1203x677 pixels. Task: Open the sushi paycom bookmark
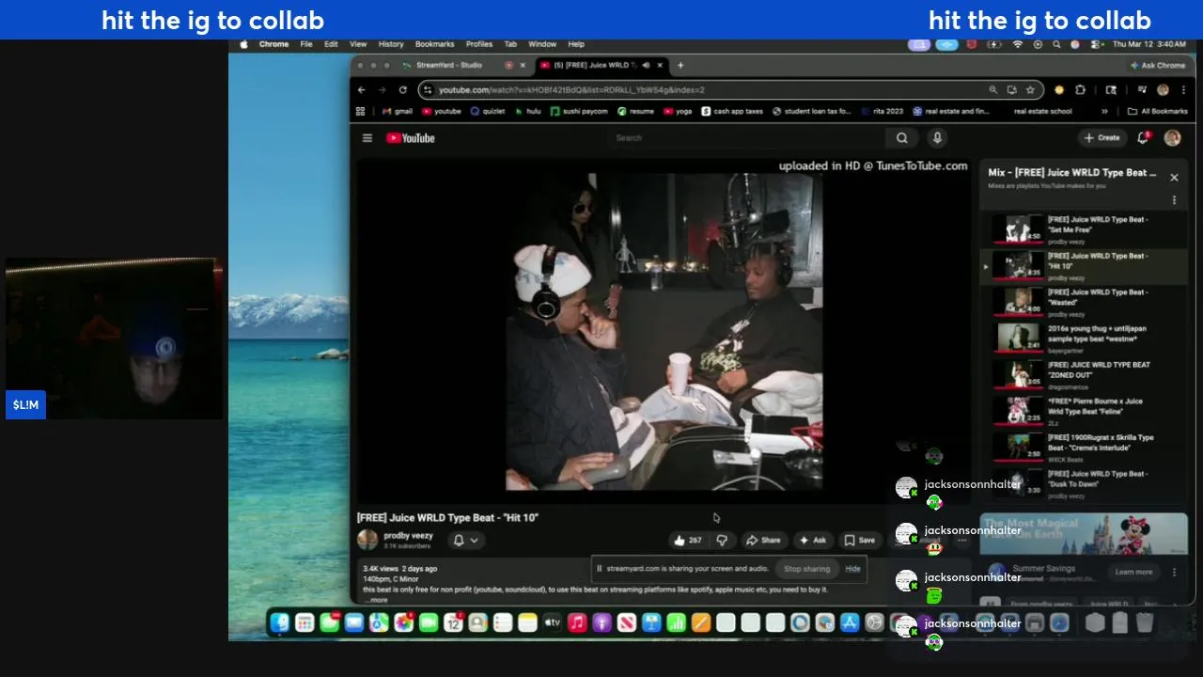pos(579,111)
